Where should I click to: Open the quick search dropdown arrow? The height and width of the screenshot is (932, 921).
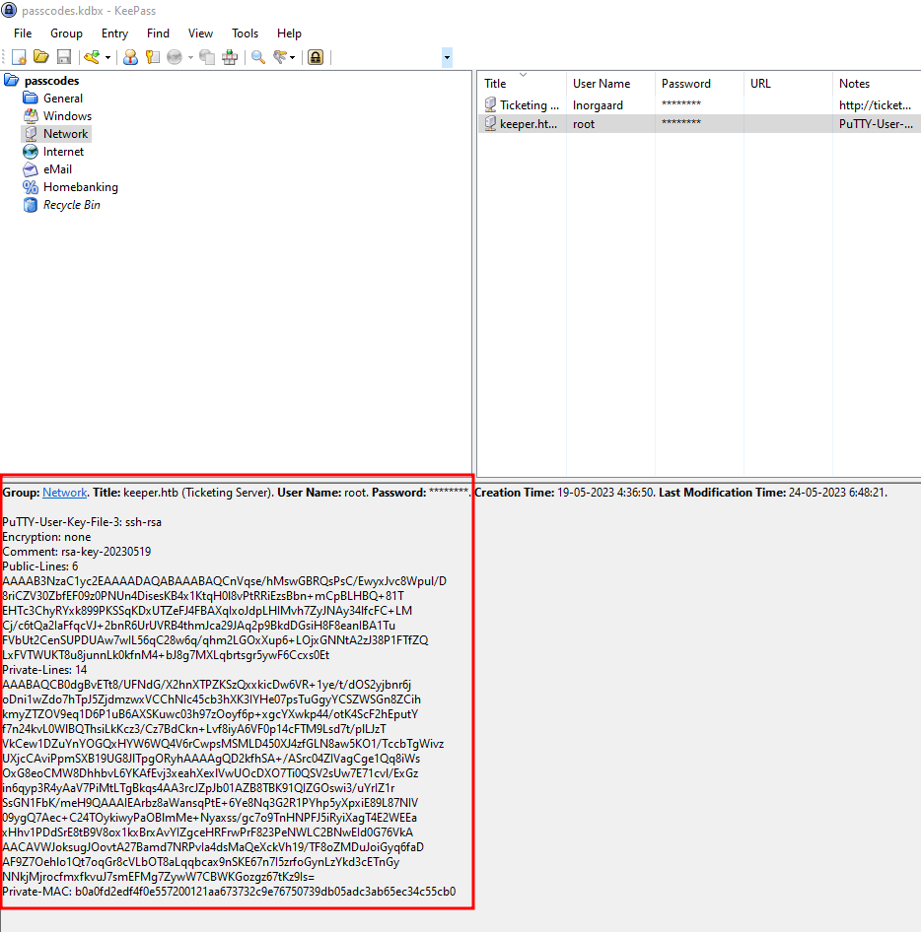[447, 58]
